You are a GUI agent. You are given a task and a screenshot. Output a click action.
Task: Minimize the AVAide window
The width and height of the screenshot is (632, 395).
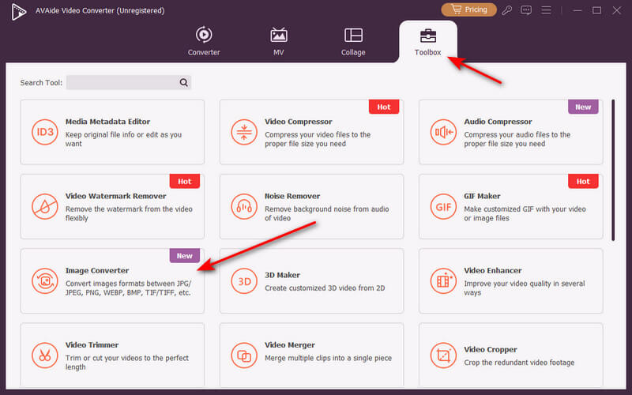577,10
